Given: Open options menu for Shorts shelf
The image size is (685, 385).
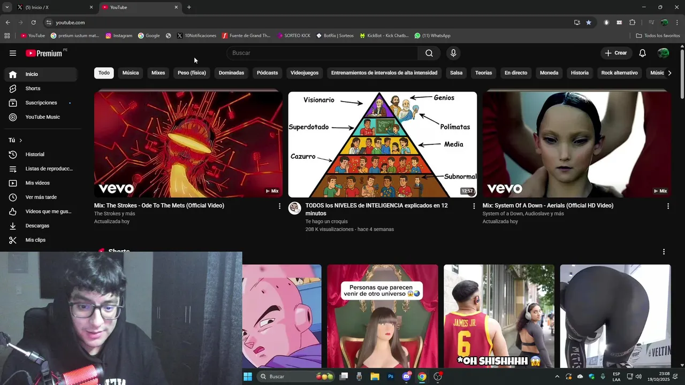Looking at the screenshot, I should click(x=664, y=252).
